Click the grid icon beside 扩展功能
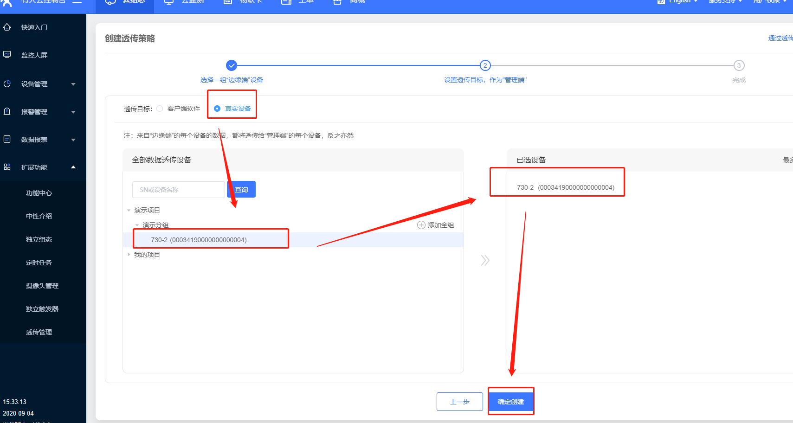Screen dimensions: 793x423 [x=7, y=167]
